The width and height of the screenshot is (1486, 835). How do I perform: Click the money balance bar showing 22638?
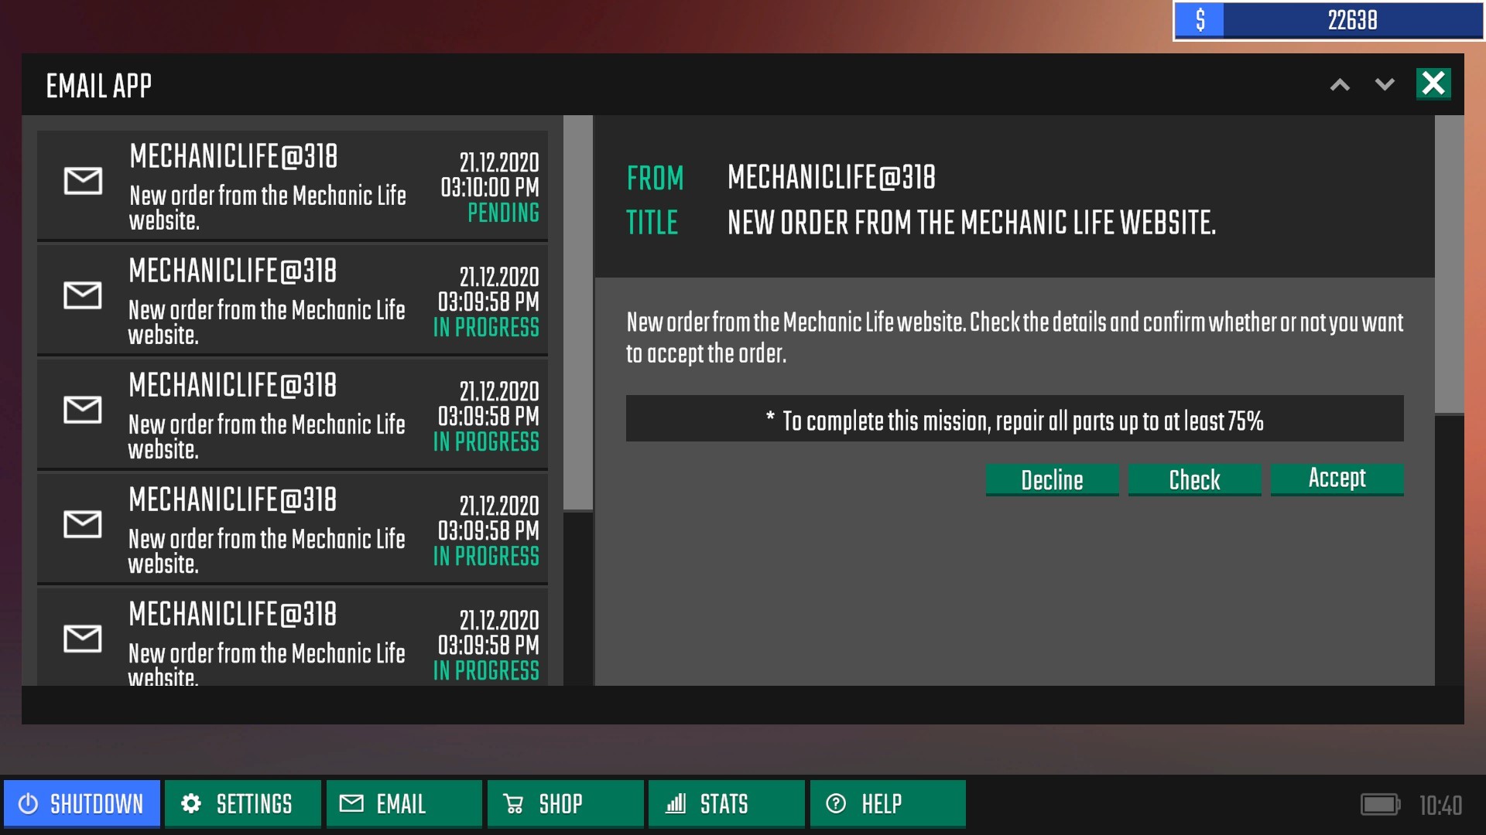[x=1327, y=21]
